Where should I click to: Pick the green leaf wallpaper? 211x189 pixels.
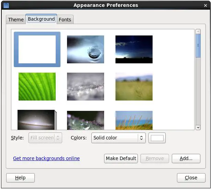point(37,86)
